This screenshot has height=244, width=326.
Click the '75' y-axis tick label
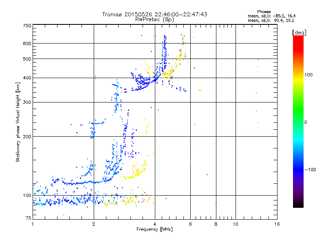pos(29,218)
